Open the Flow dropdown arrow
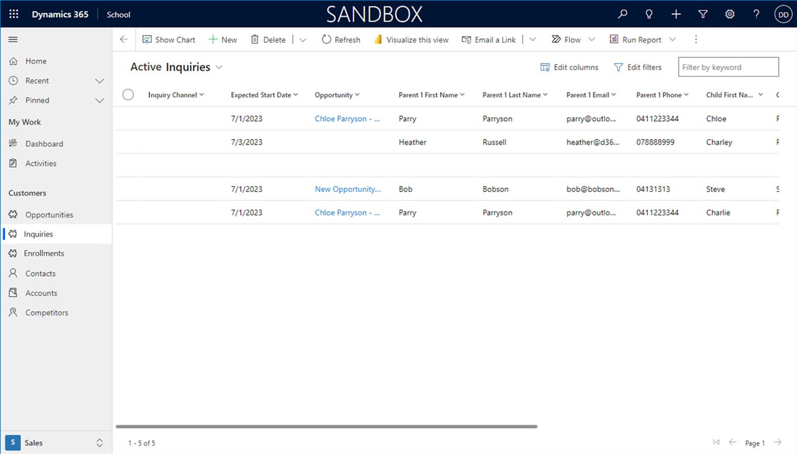797x454 pixels. point(592,40)
